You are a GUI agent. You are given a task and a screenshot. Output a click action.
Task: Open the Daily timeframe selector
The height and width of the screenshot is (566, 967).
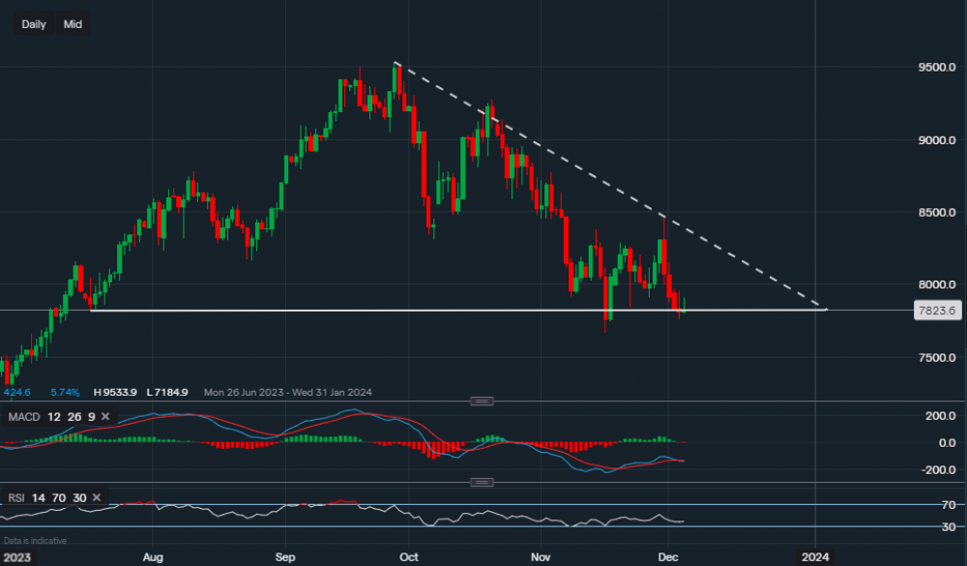tap(34, 24)
